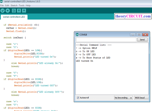
Task: Create a new sketch with New icon
Action: click(x=14, y=11)
